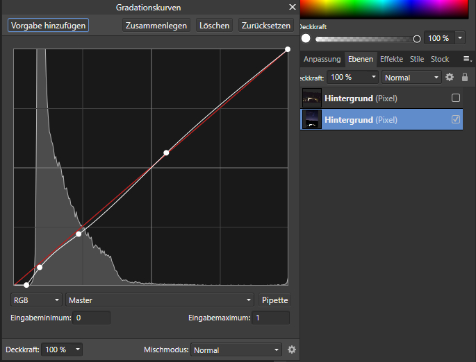Open the layer blend mode Normal dropdown
This screenshot has width=476, height=362.
[411, 78]
